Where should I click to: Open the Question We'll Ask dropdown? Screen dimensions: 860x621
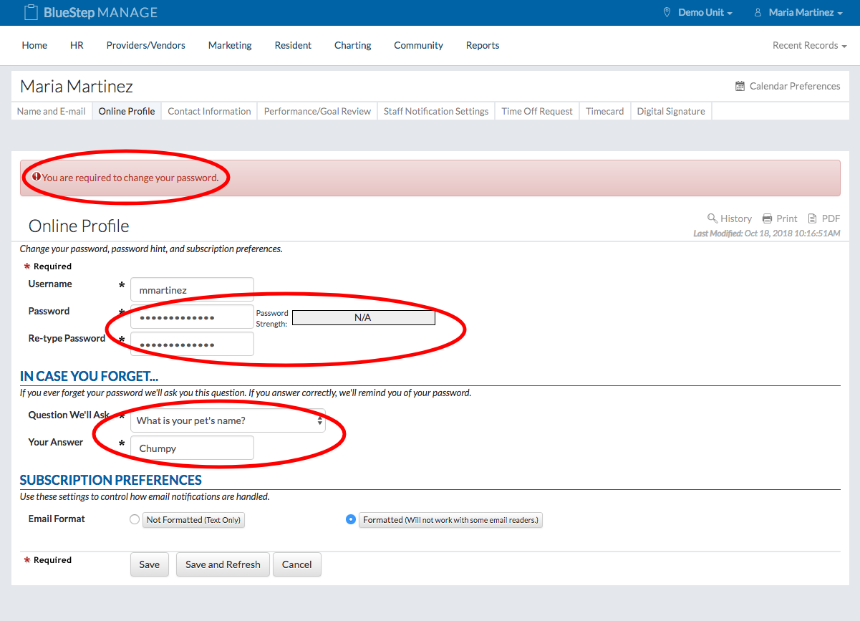click(x=228, y=421)
